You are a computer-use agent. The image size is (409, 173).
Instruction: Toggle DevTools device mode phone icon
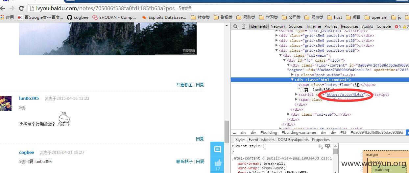click(243, 26)
